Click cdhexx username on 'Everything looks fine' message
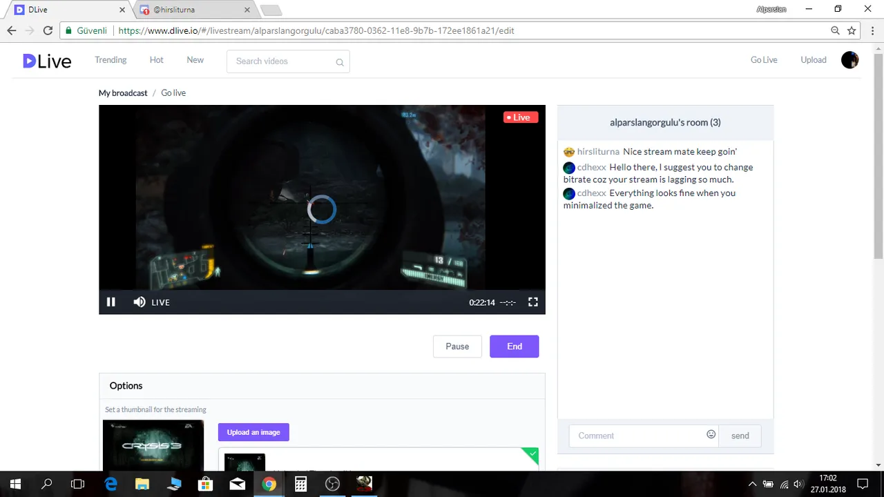Viewport: 884px width, 497px height. (592, 193)
